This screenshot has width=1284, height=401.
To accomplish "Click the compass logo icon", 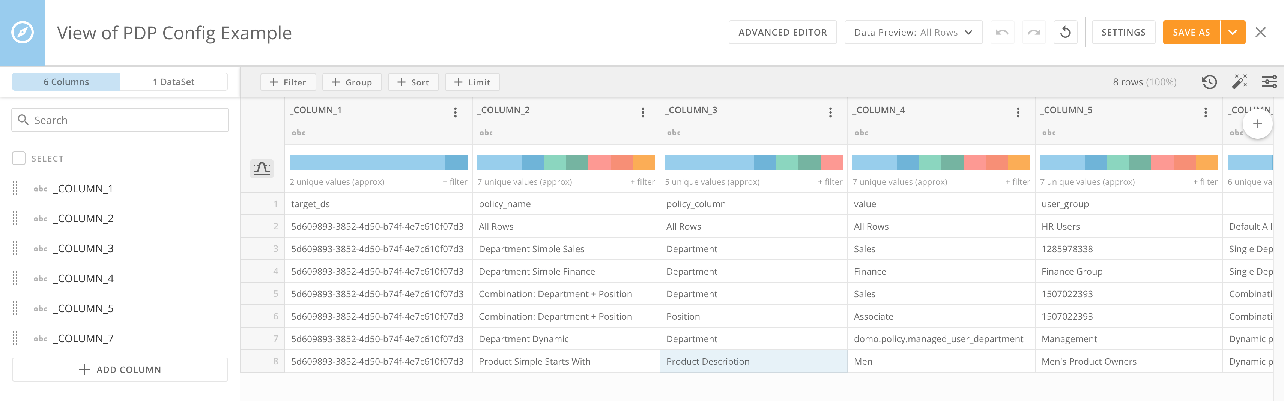I will (23, 33).
